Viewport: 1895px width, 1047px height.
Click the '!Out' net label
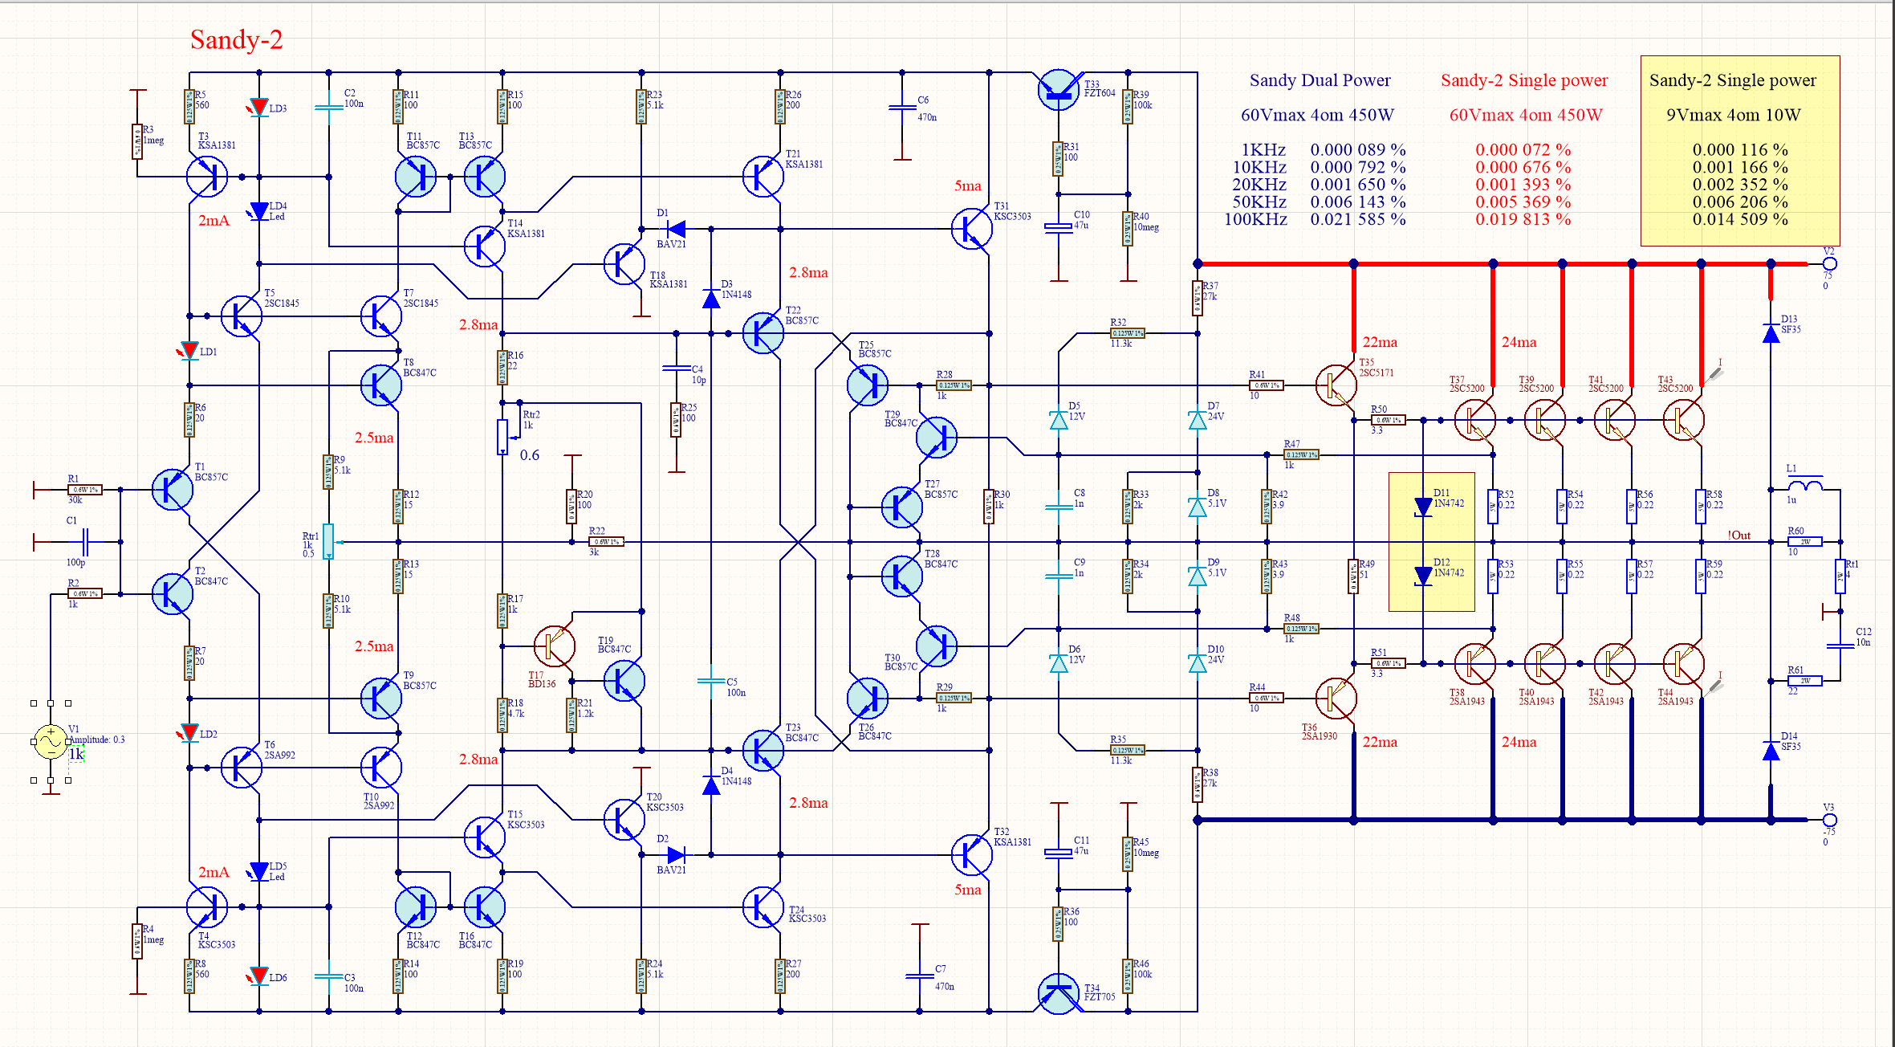(x=1739, y=535)
